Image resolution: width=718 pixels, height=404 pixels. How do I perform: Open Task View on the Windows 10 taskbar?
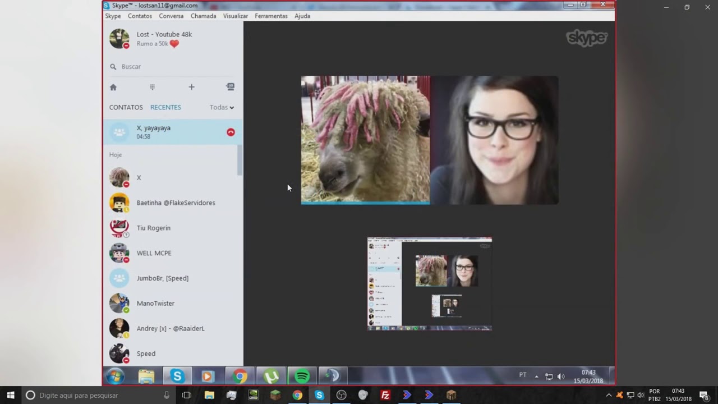coord(187,395)
